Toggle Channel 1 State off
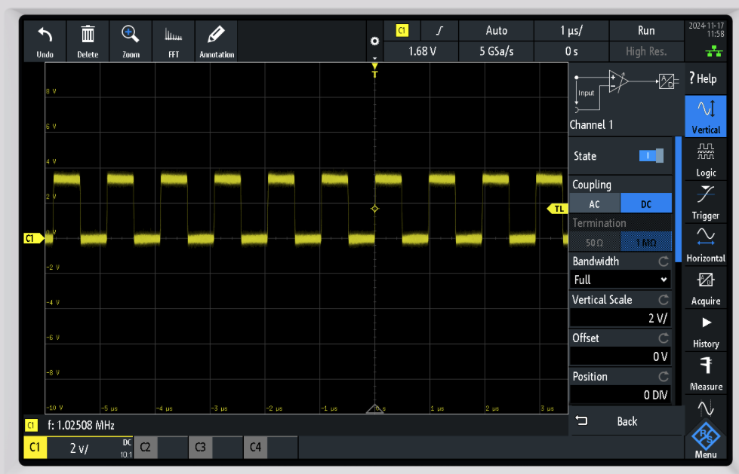739x474 pixels. coord(651,156)
